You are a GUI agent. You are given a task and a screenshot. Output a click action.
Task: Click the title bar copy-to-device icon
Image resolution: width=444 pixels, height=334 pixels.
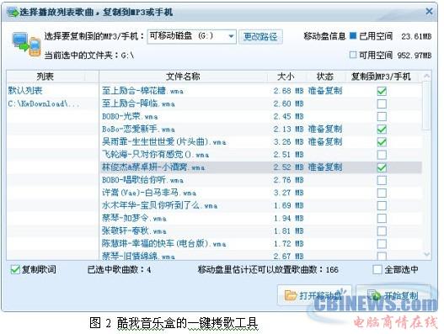12,12
